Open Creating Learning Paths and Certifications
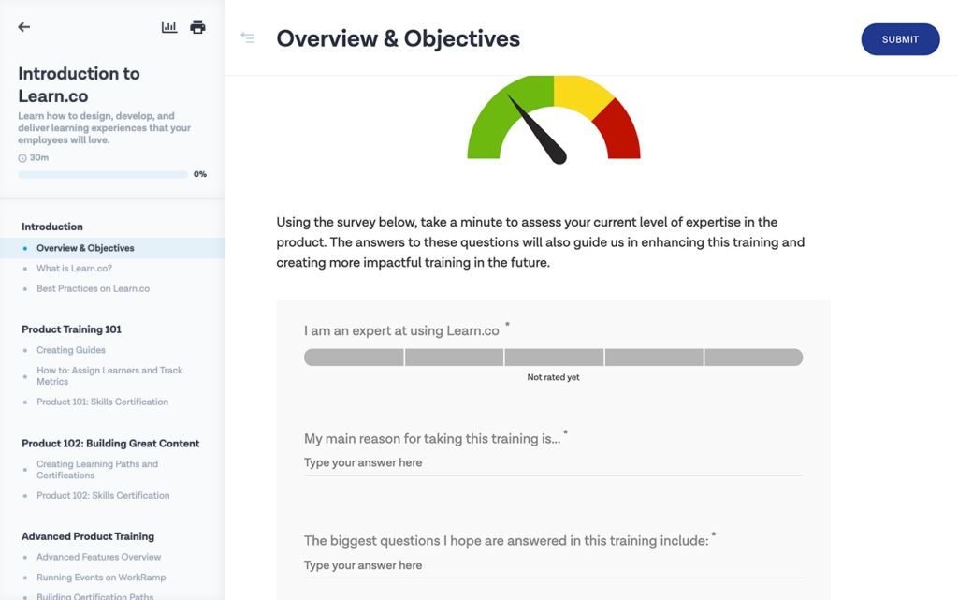The image size is (958, 600). tap(97, 469)
